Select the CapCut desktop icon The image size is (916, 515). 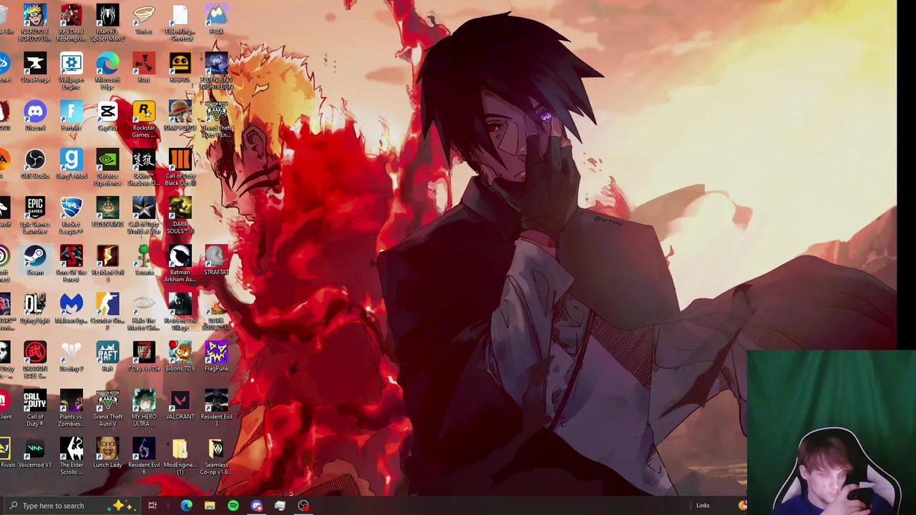pos(107,115)
